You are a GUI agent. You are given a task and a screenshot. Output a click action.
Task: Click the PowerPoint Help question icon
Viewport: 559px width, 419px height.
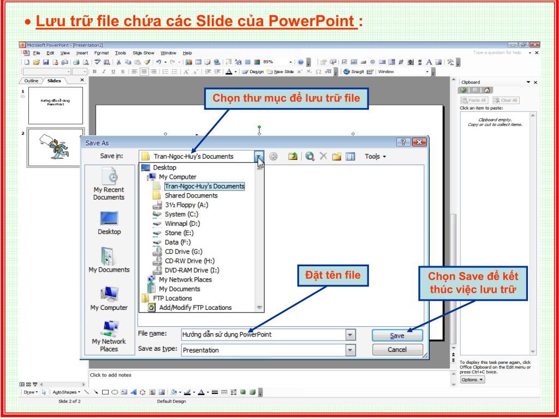click(301, 62)
